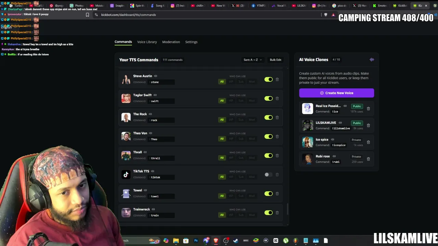Image resolution: width=438 pixels, height=246 pixels.
Task: Play the Taylor Swift voice sample
Action: tap(155, 95)
